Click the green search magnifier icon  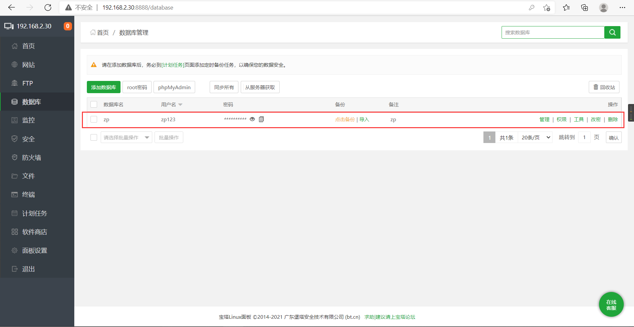612,32
